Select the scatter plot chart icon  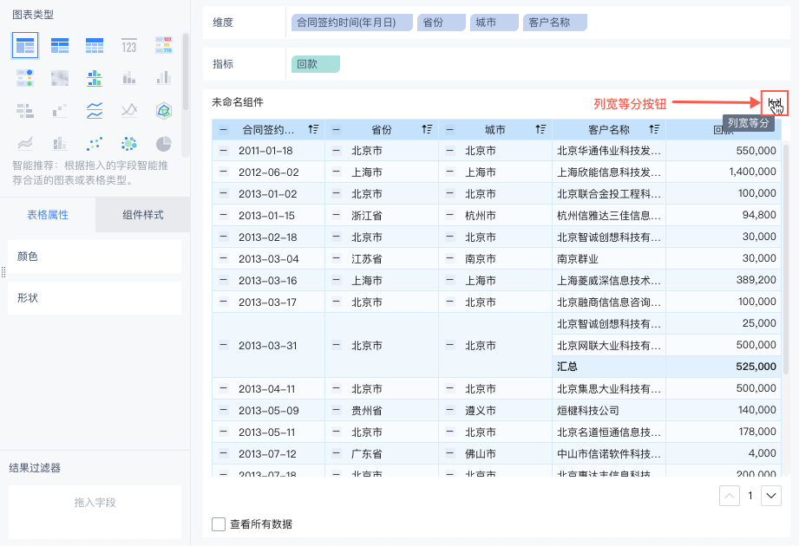(95, 143)
